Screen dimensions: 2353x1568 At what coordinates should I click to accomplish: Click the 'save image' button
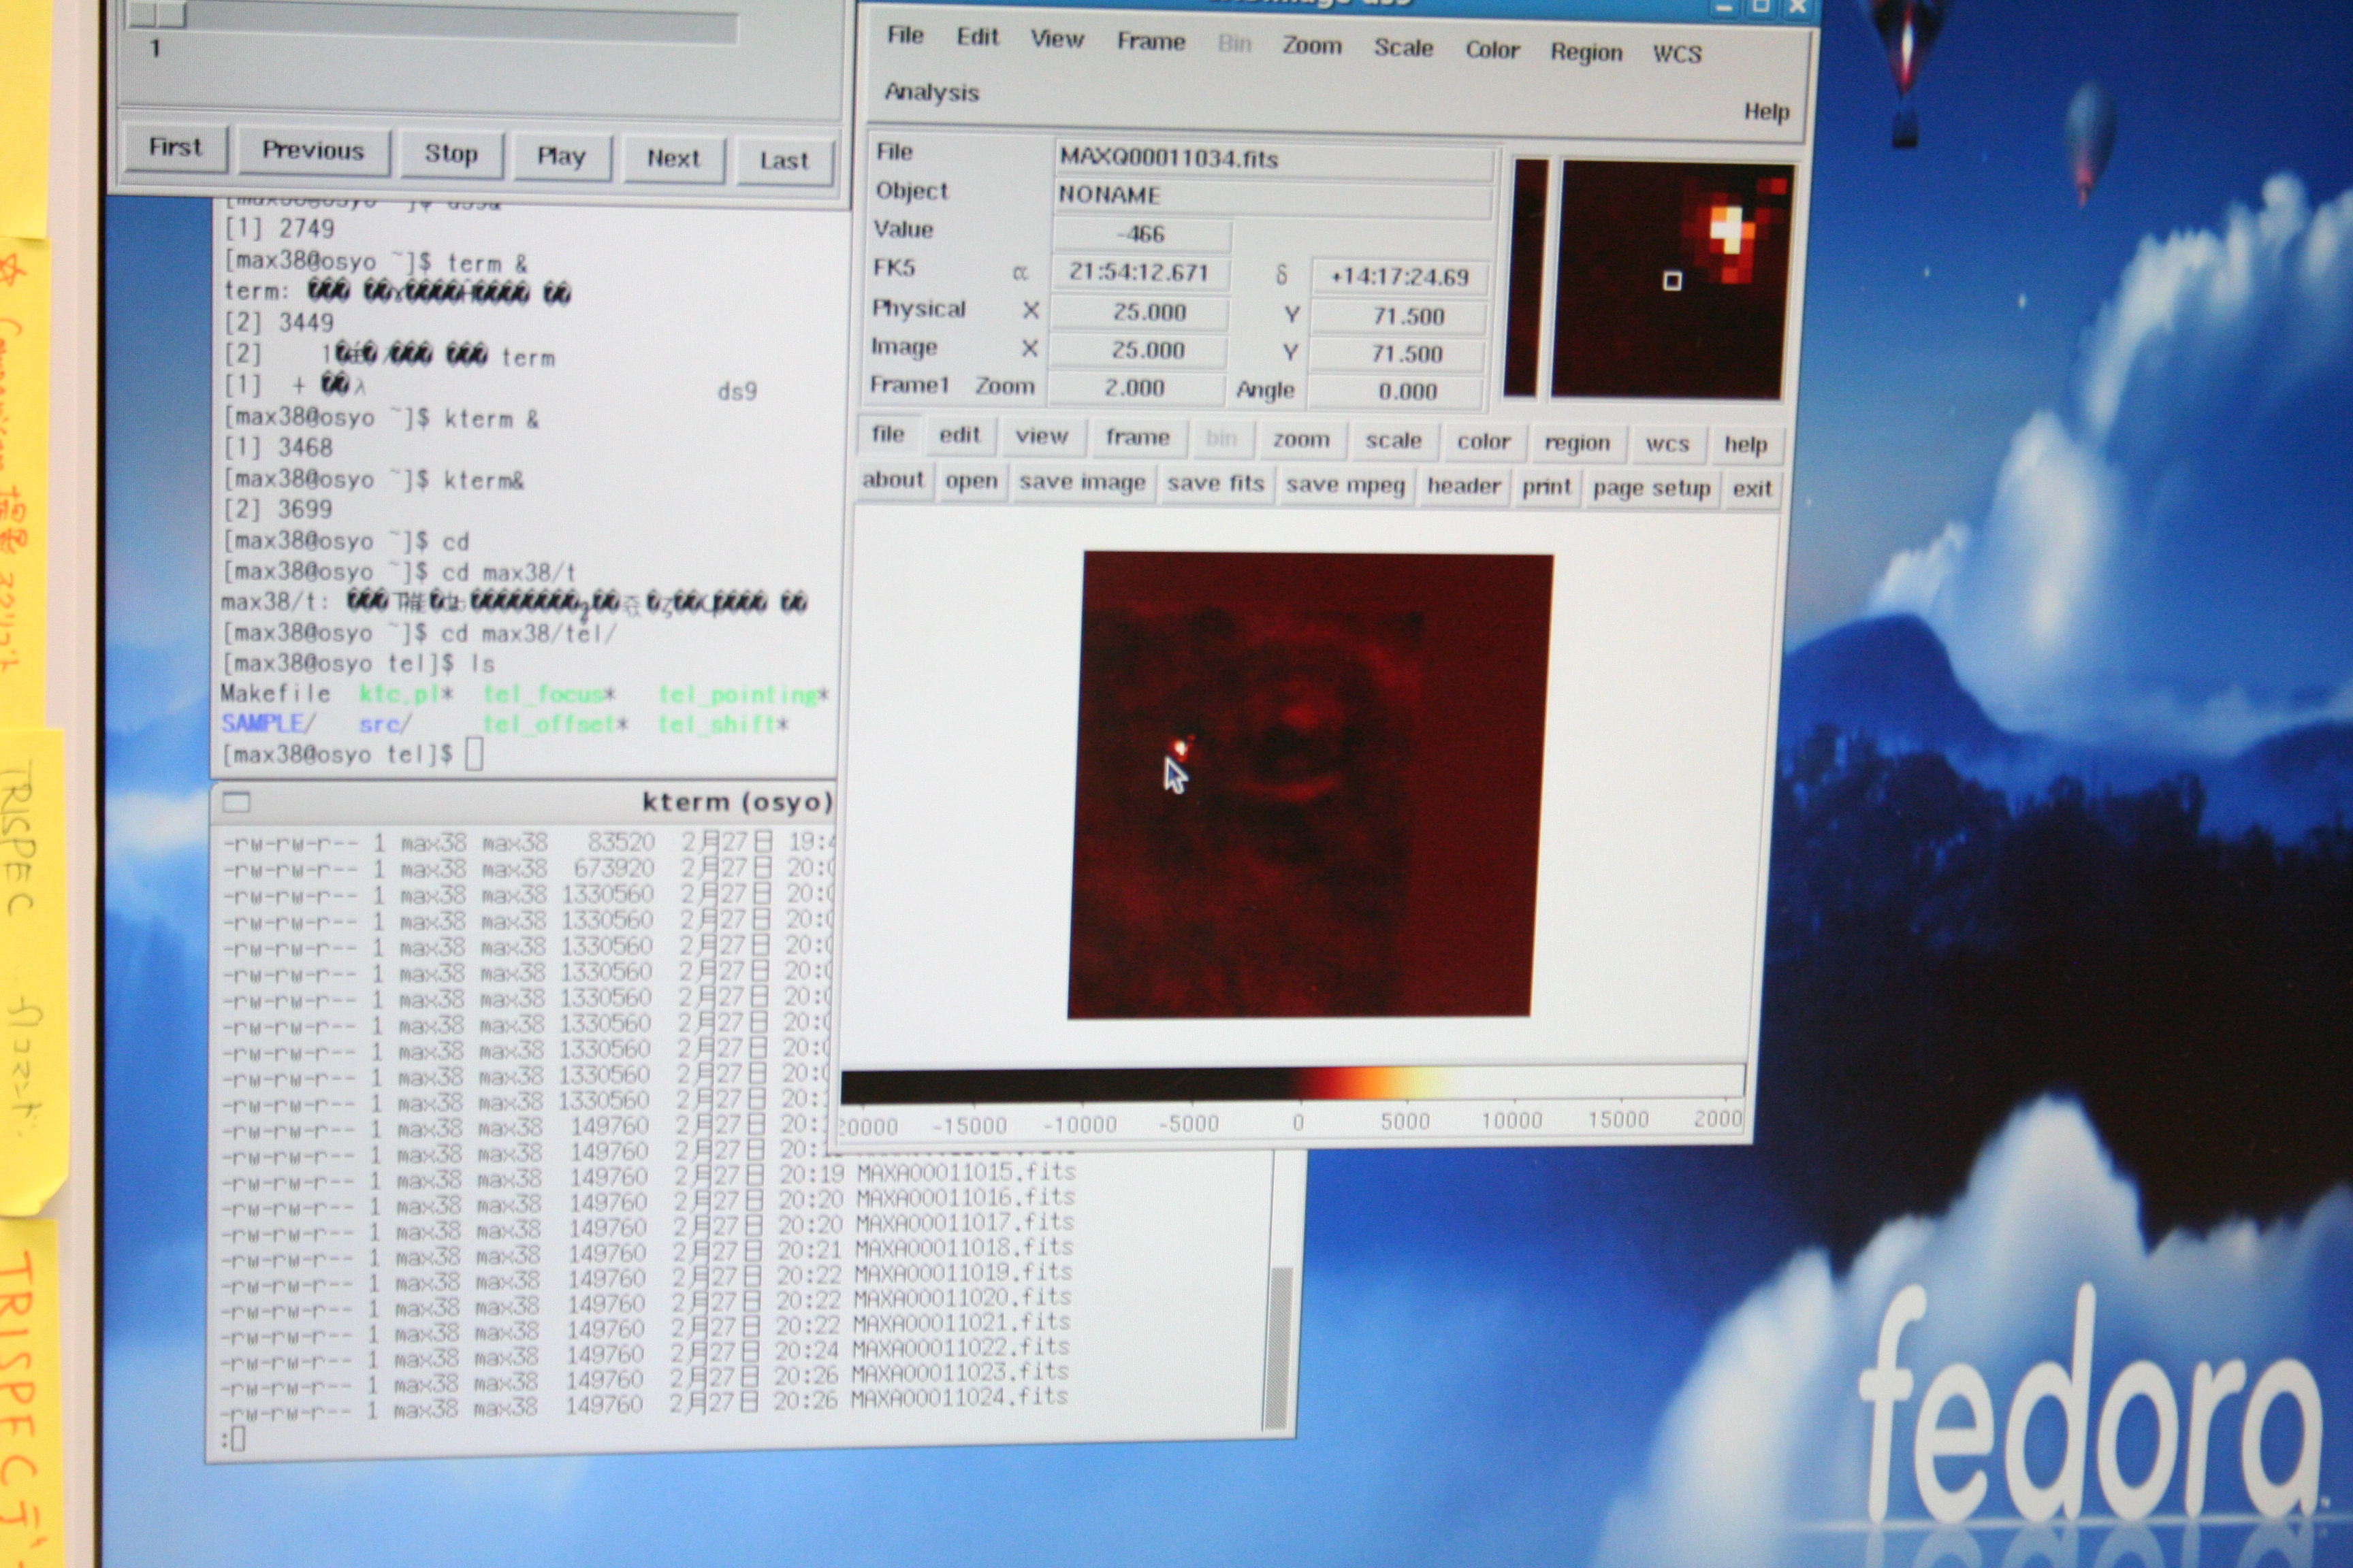coord(1081,483)
